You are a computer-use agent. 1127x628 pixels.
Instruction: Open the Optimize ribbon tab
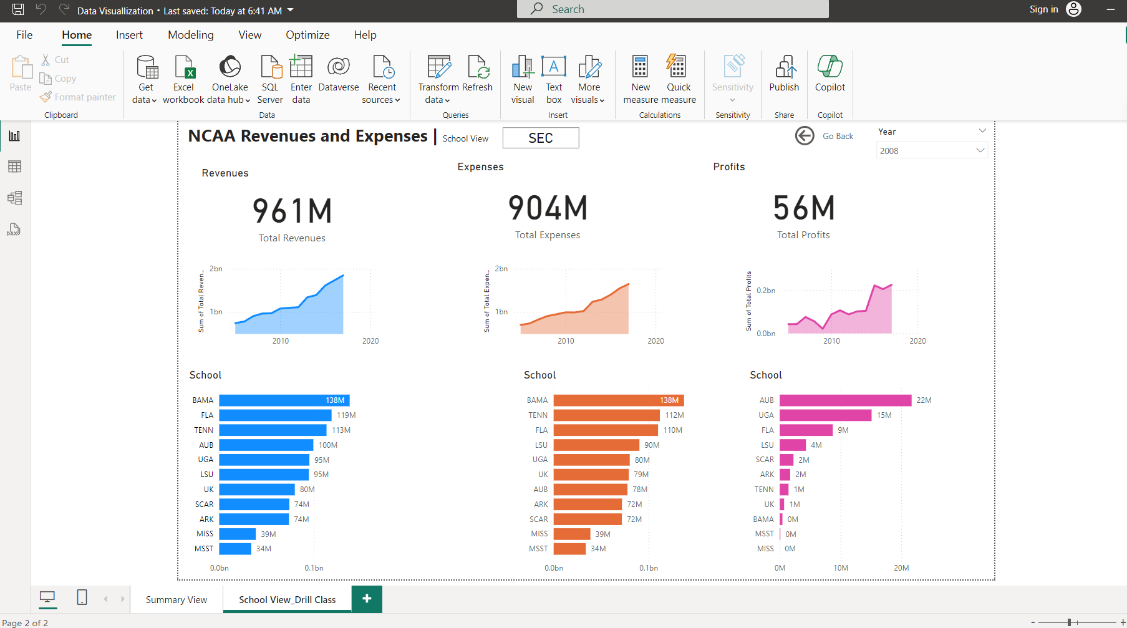pos(307,35)
